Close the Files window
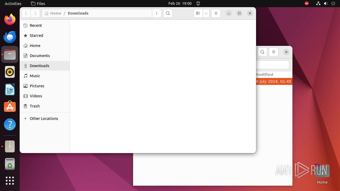Image resolution: width=340 pixels, height=191 pixels. (250, 13)
